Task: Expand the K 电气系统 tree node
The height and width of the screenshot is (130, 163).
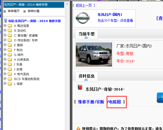Action: [5, 74]
